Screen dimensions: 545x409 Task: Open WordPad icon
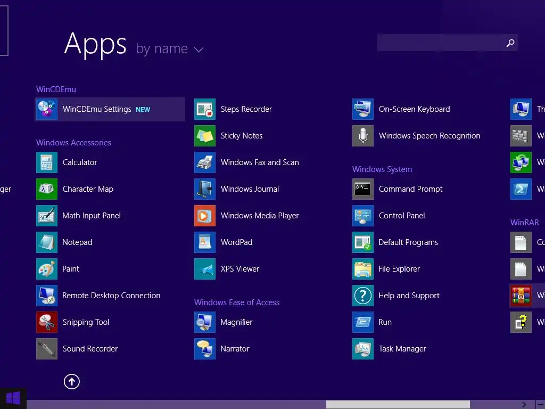(205, 242)
